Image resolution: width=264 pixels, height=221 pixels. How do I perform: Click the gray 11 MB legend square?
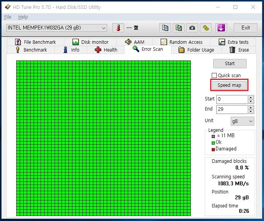pos(213,136)
